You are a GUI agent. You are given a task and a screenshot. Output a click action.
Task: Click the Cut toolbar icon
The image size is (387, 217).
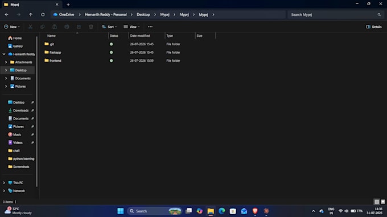(30, 27)
